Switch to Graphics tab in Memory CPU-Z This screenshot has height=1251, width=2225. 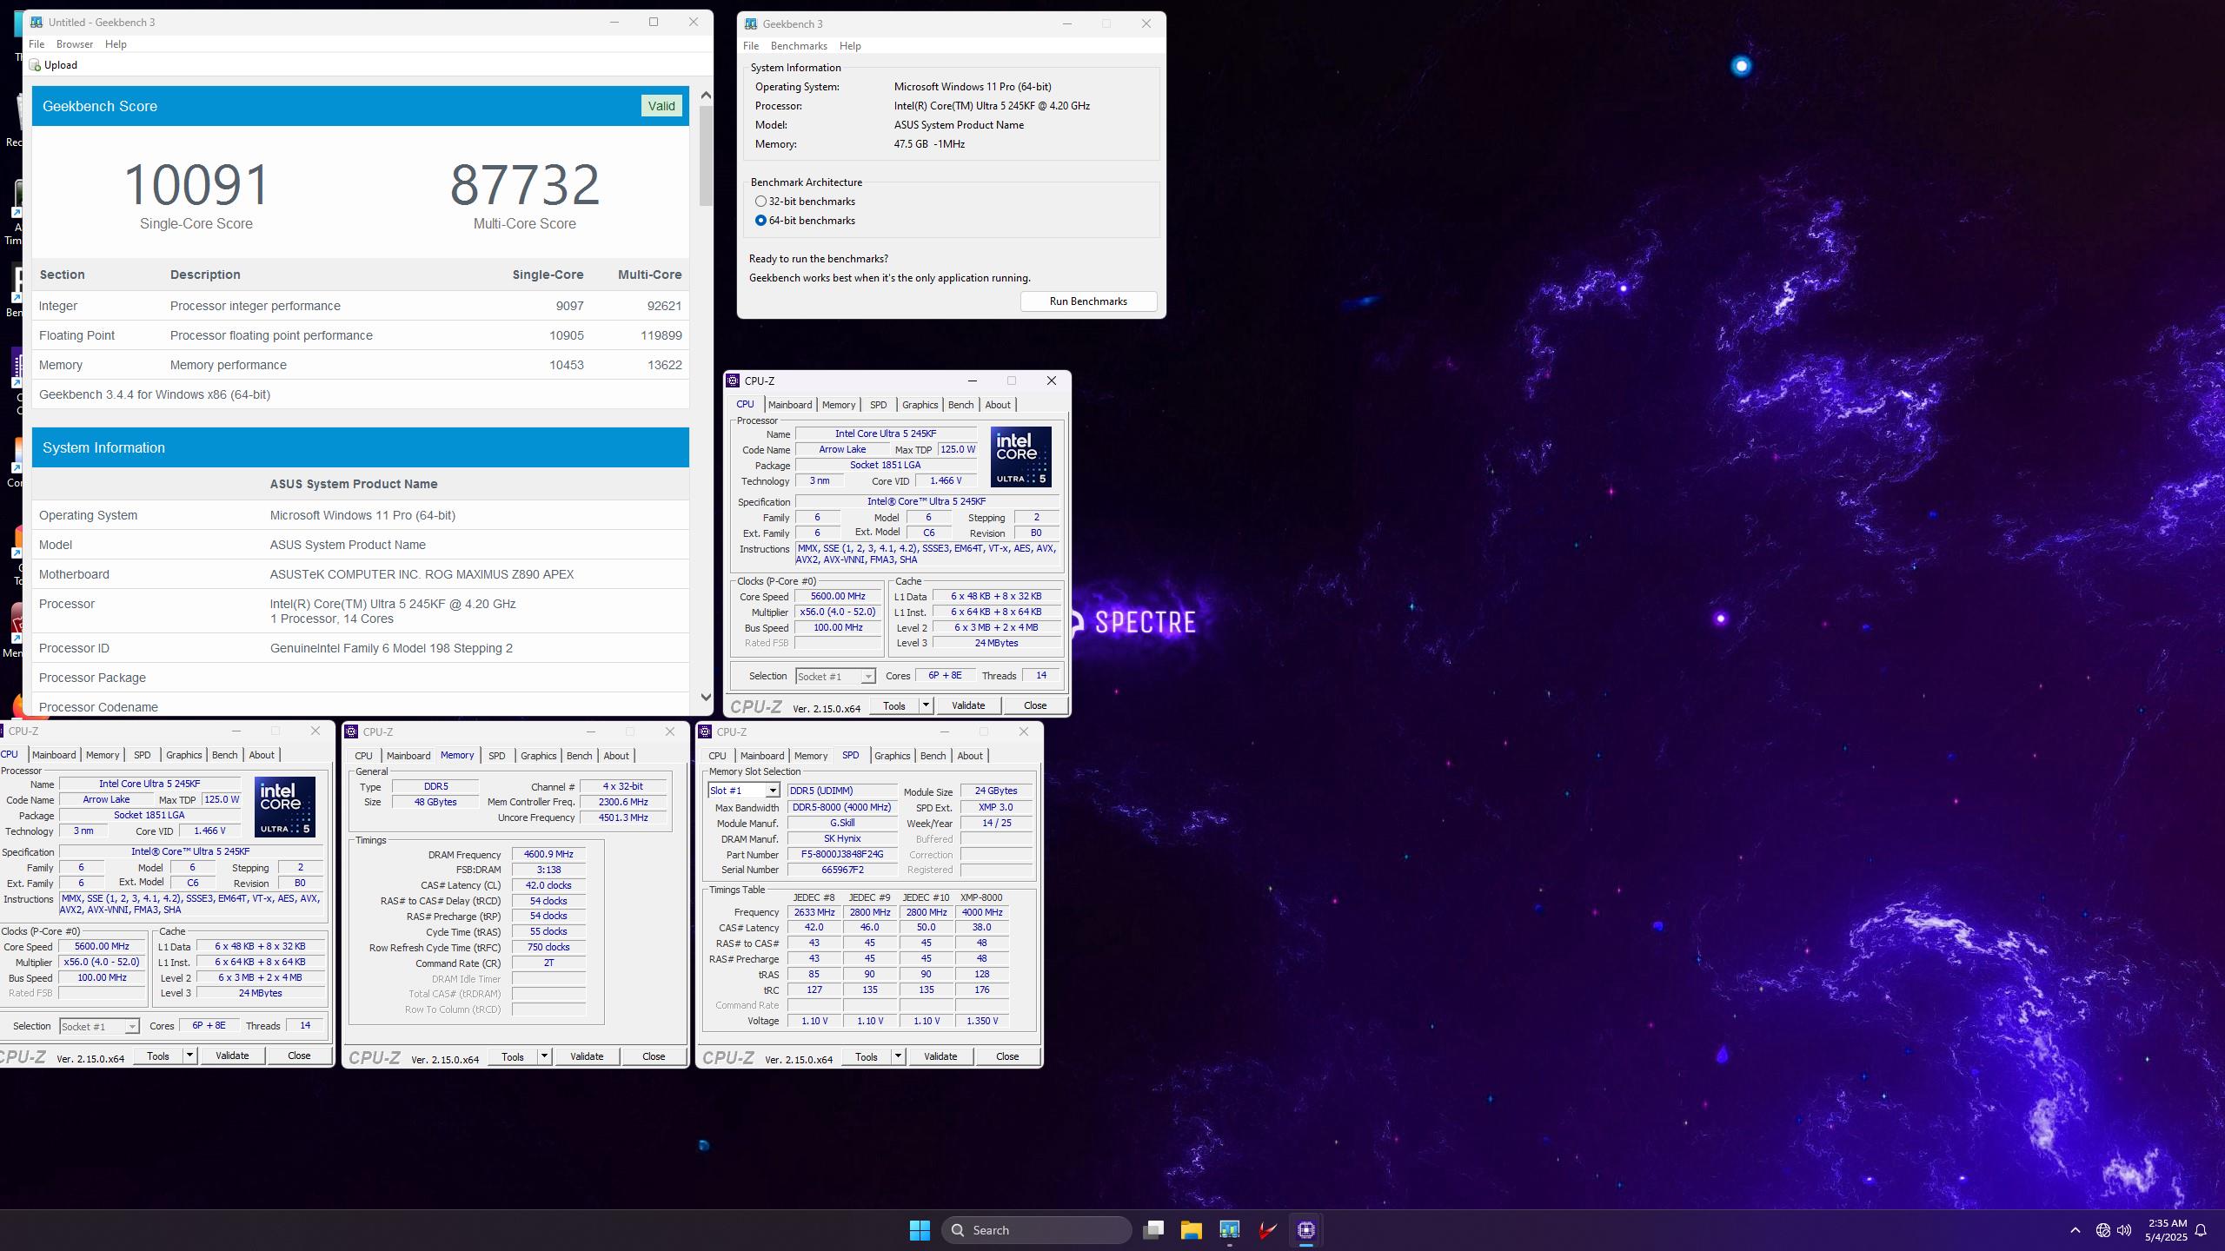point(538,756)
